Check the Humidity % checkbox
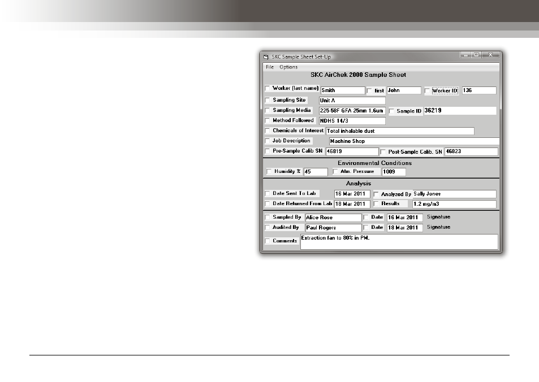 click(x=269, y=171)
